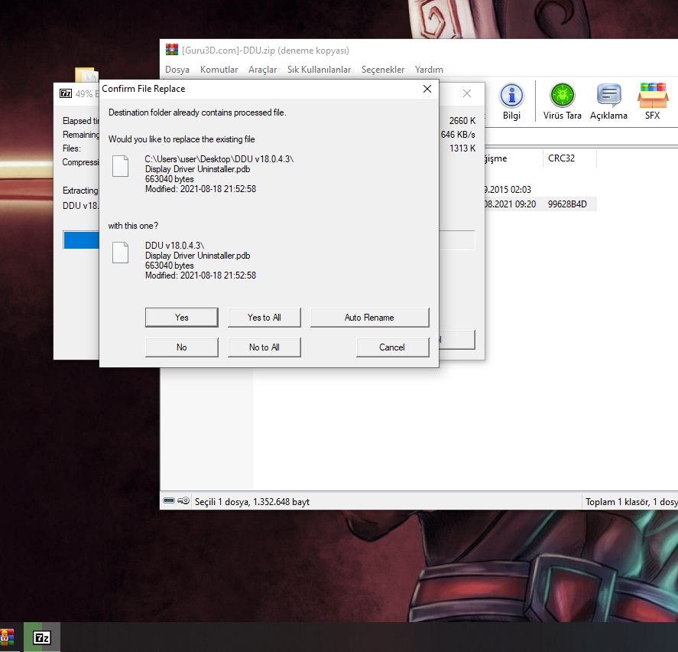Choose No to All button
The width and height of the screenshot is (678, 652).
click(264, 347)
